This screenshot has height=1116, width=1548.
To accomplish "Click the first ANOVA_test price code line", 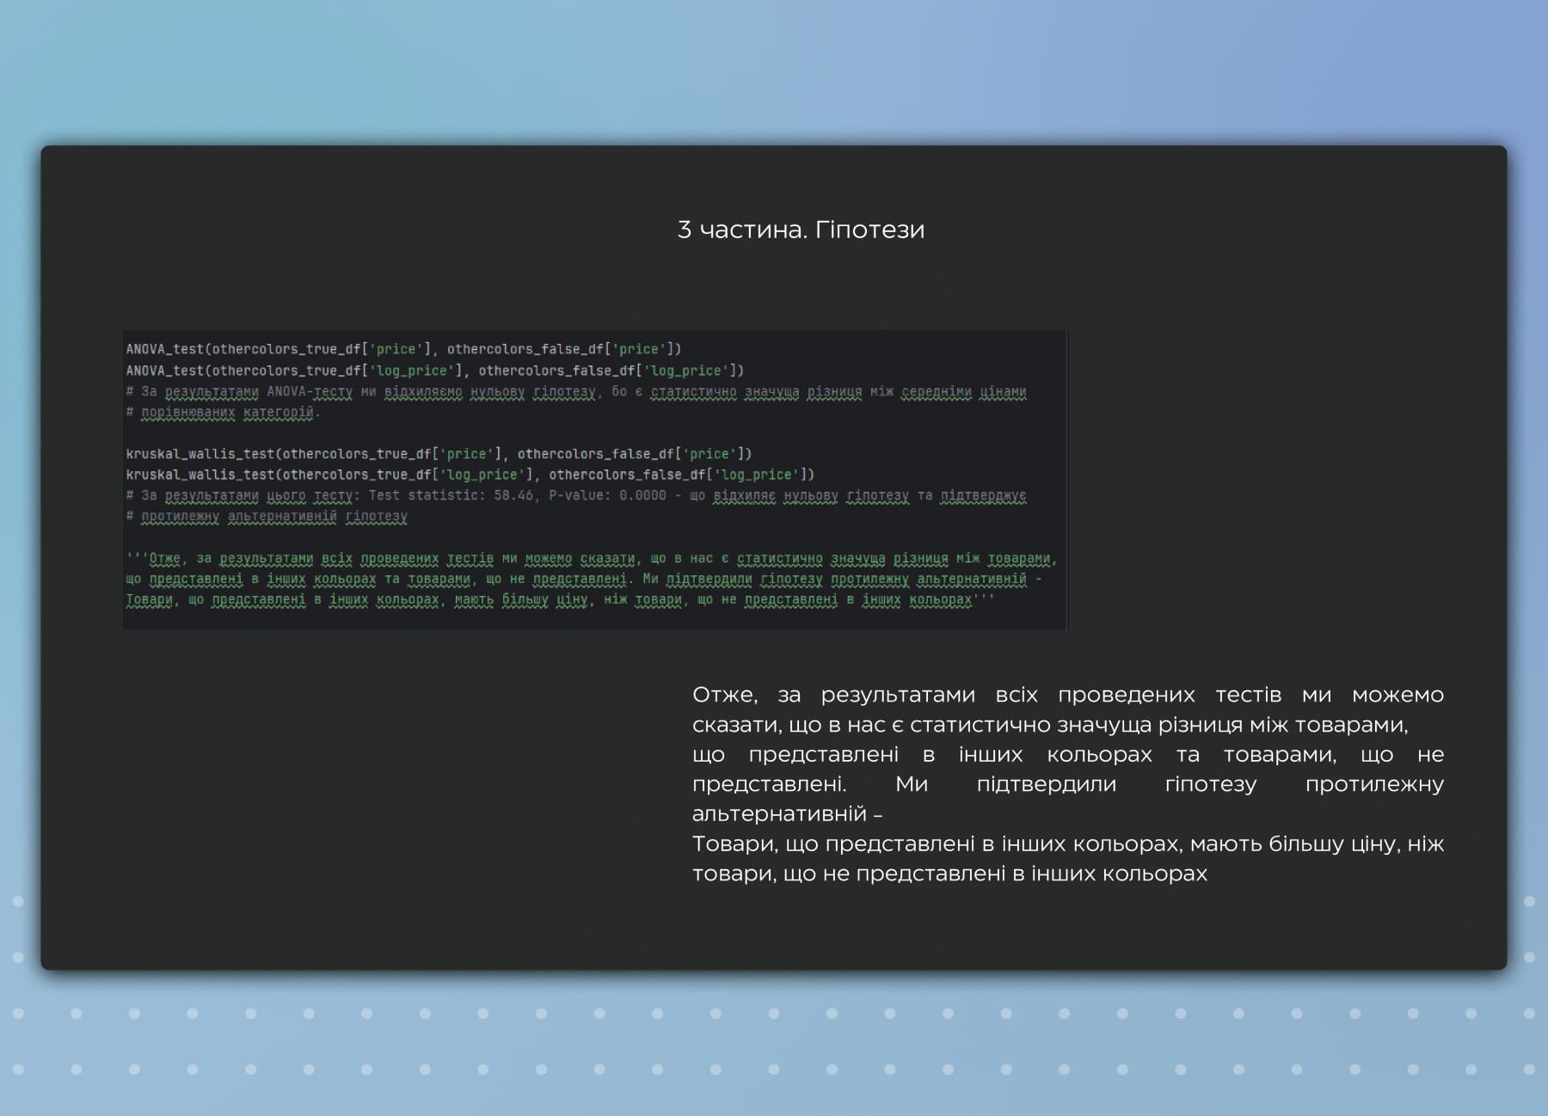I will pyautogui.click(x=403, y=349).
